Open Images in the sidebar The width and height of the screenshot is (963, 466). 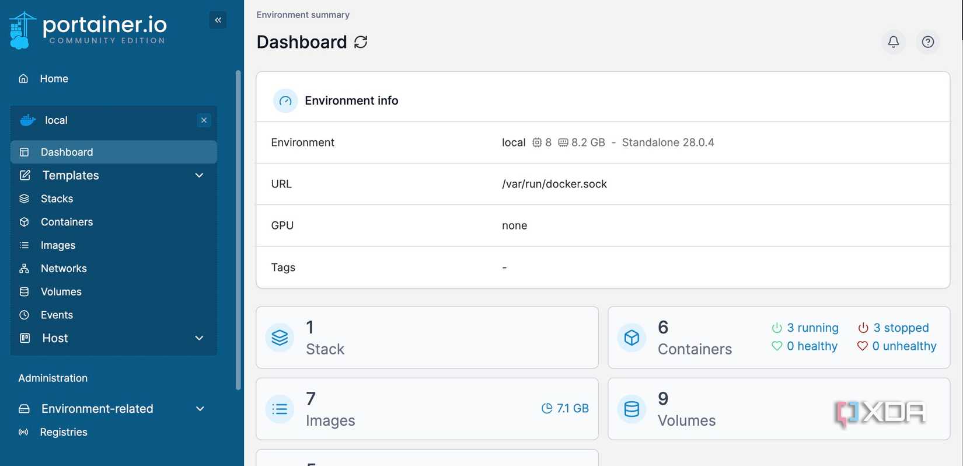click(114, 245)
